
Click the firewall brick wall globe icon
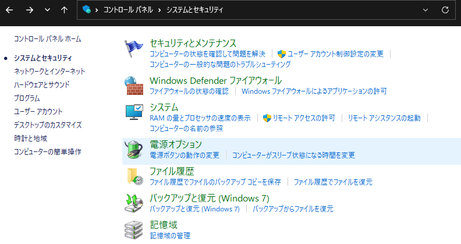pyautogui.click(x=134, y=86)
